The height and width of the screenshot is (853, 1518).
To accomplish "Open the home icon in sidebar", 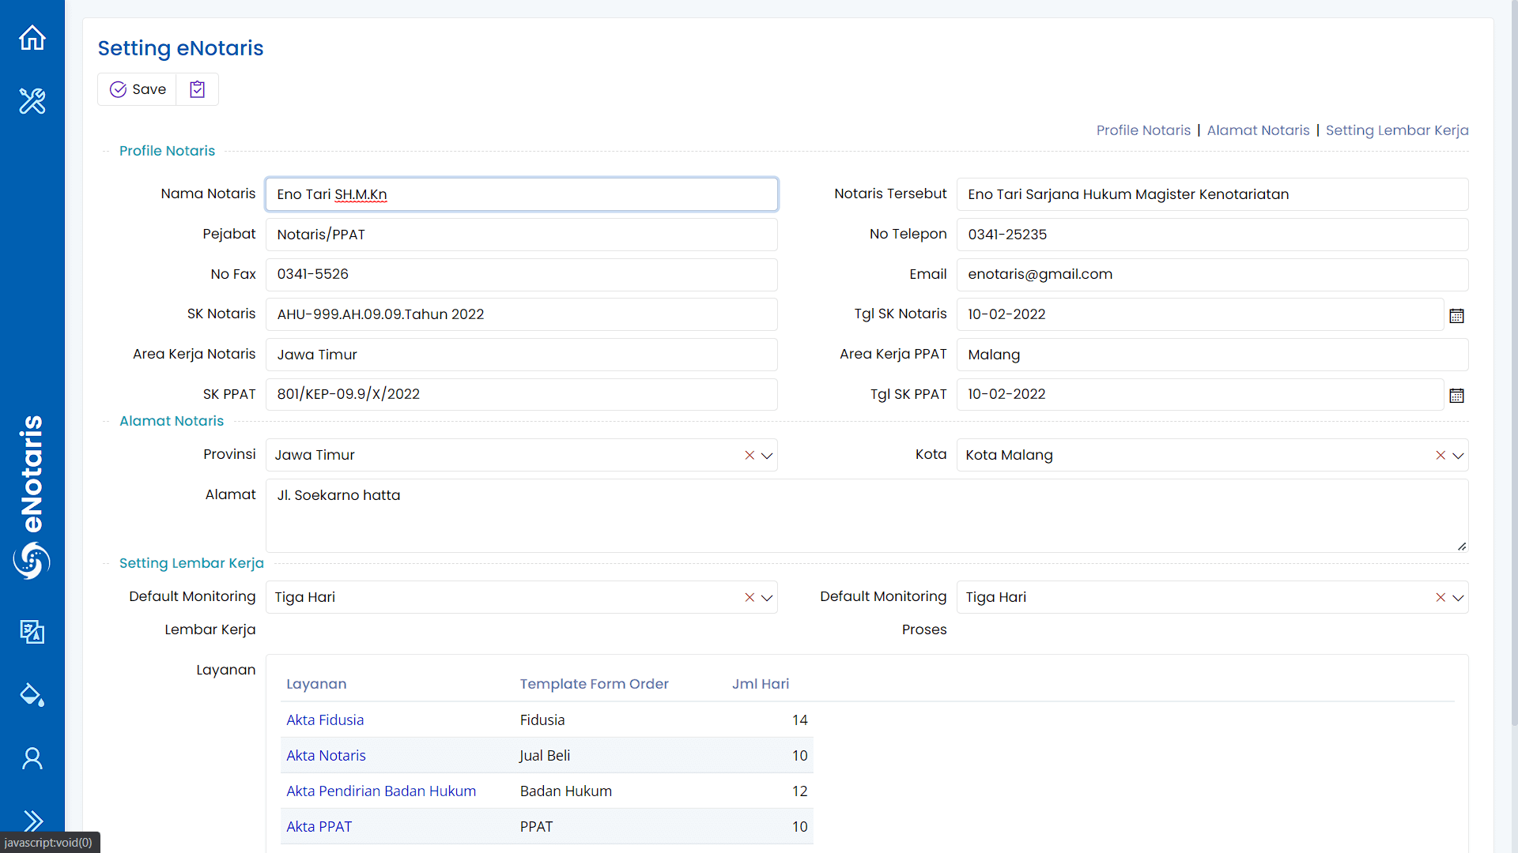I will click(x=32, y=37).
